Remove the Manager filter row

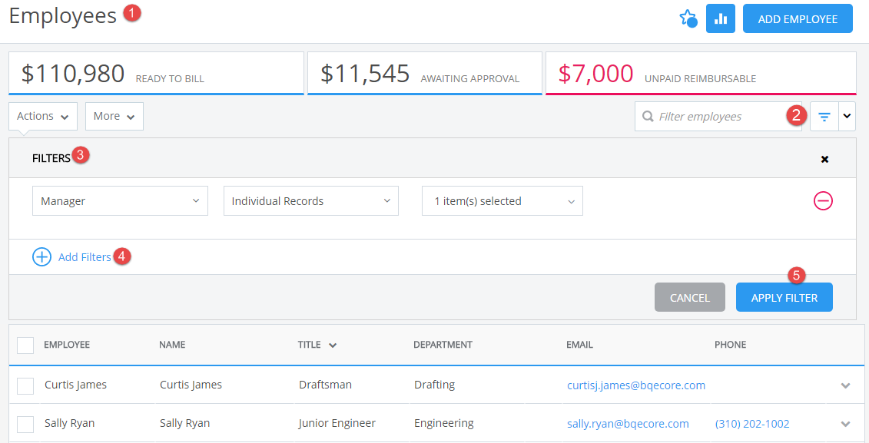pyautogui.click(x=823, y=200)
